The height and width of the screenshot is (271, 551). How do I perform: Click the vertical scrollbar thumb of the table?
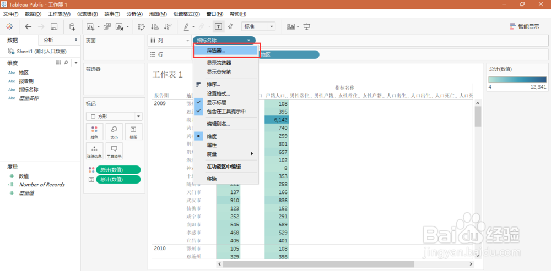coord(478,117)
